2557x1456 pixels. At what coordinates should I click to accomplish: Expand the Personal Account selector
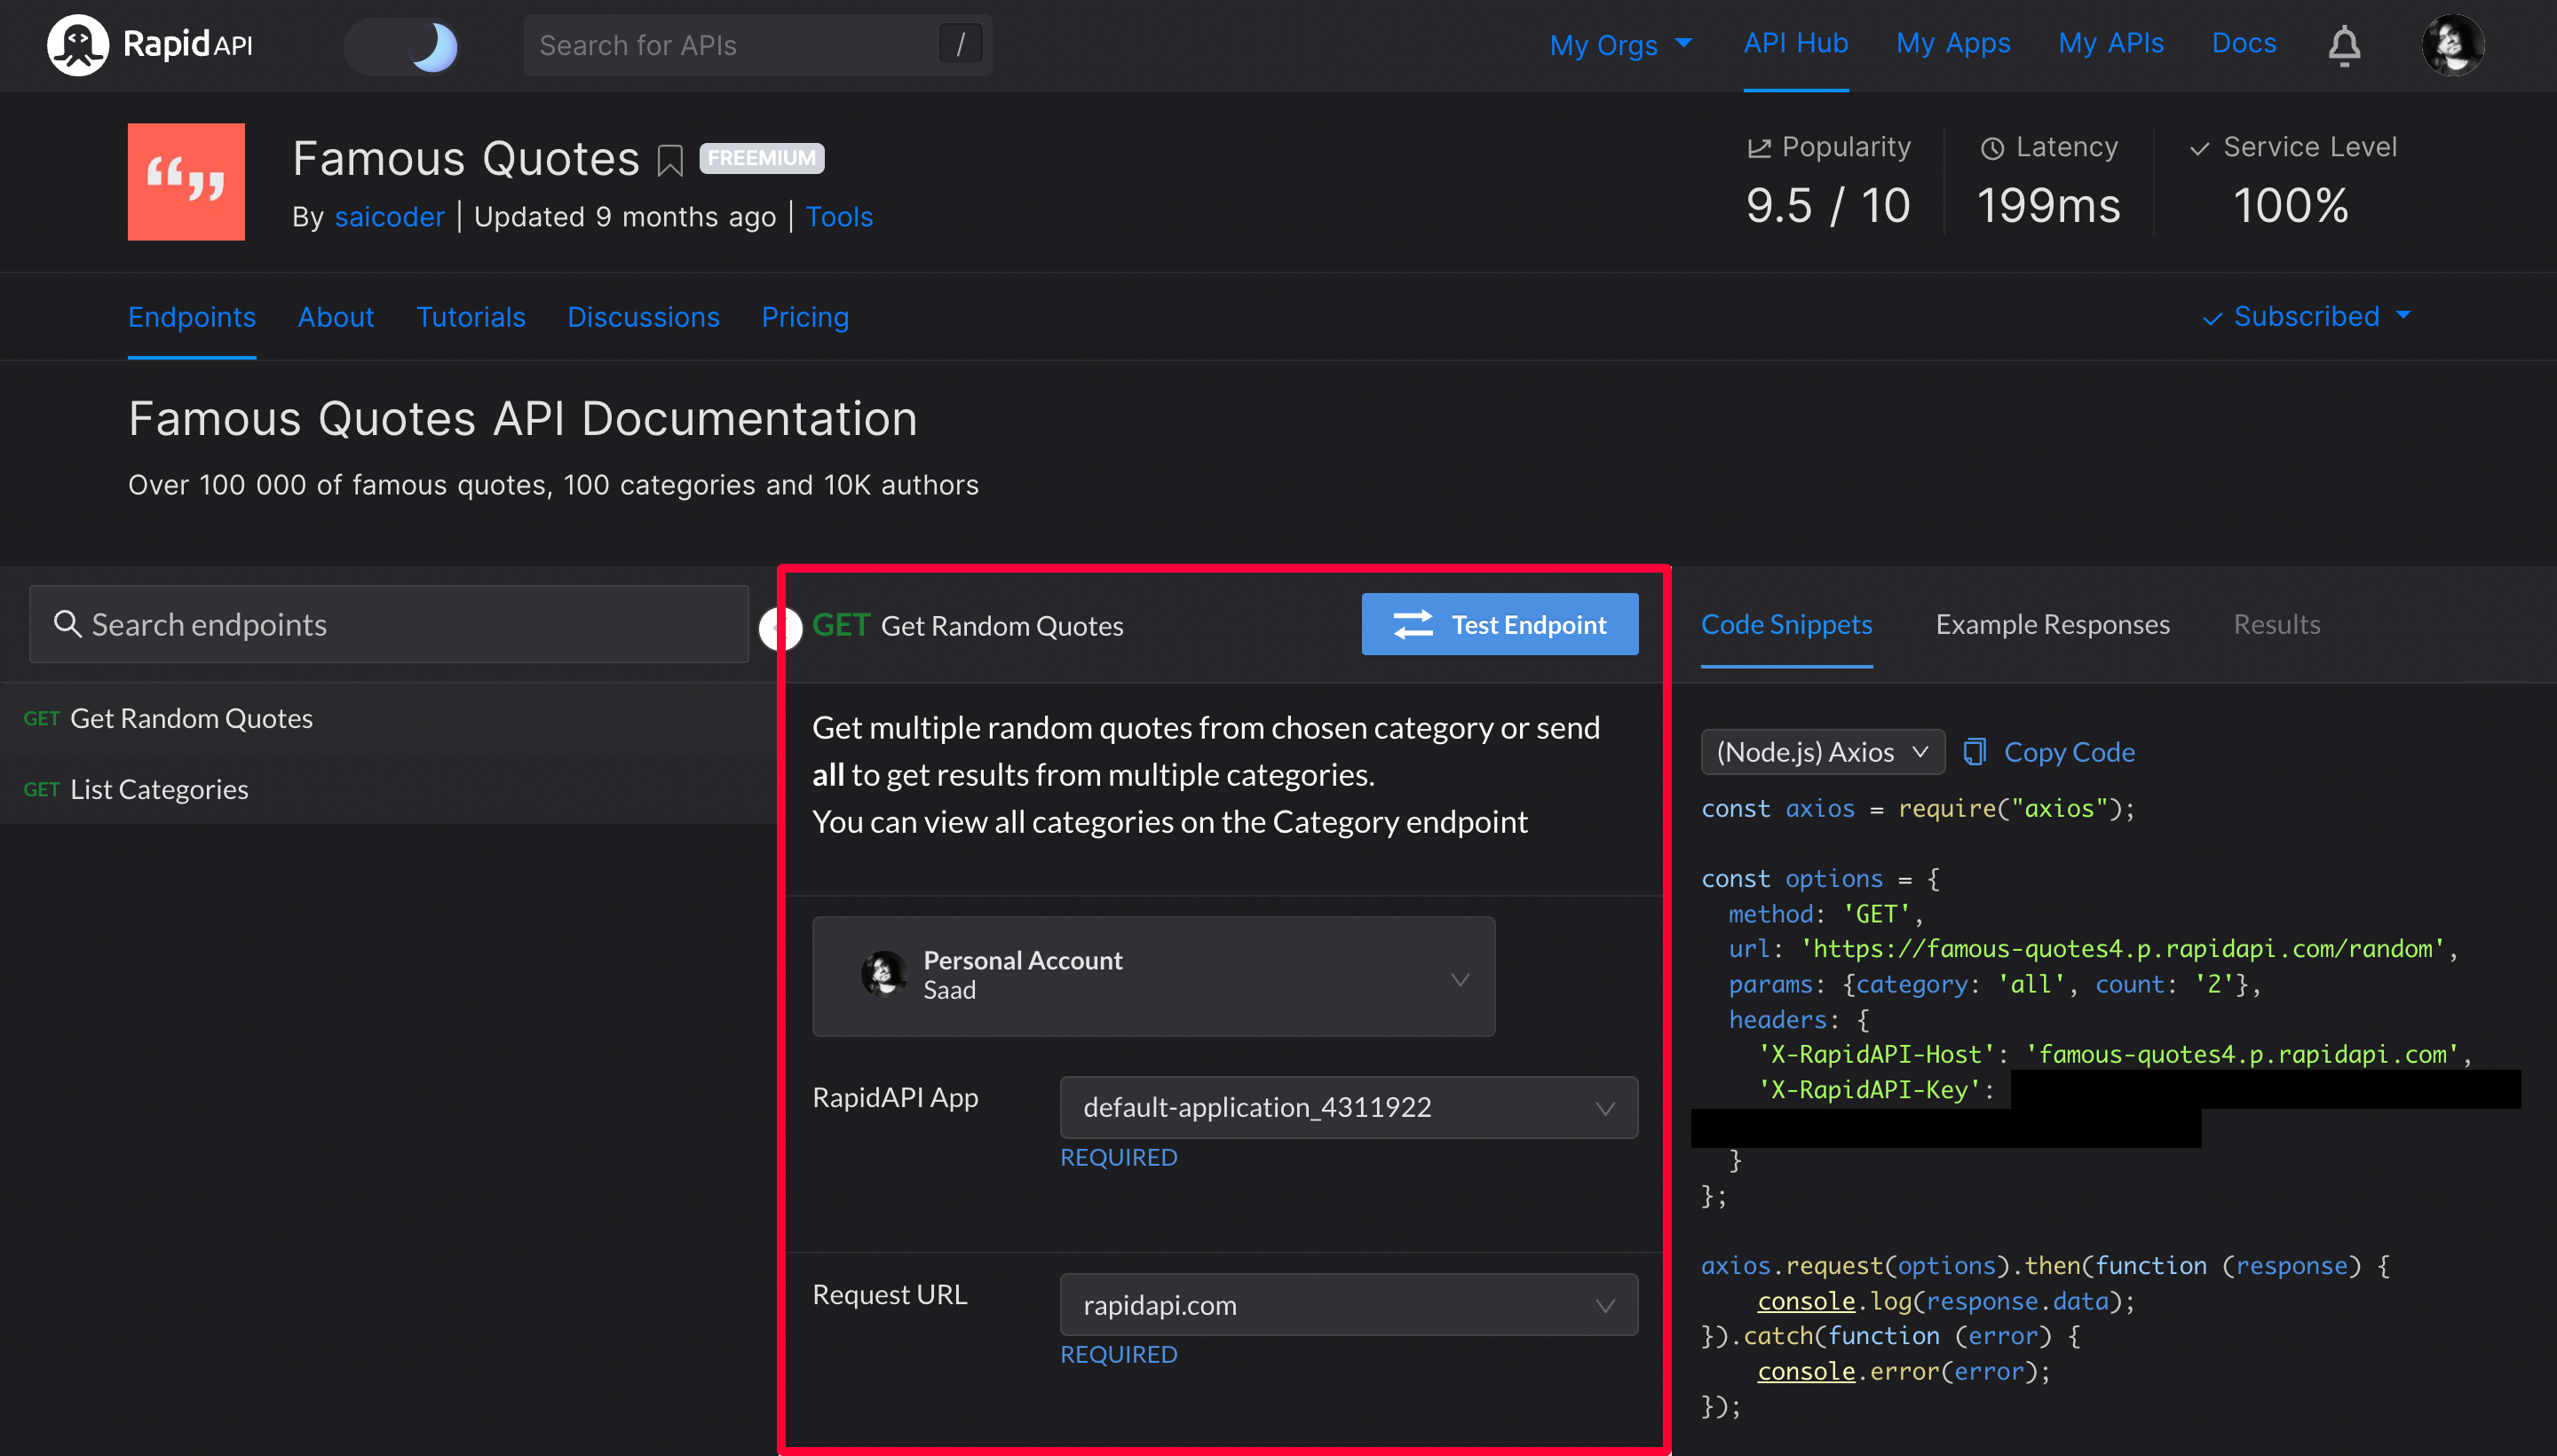[x=1153, y=976]
